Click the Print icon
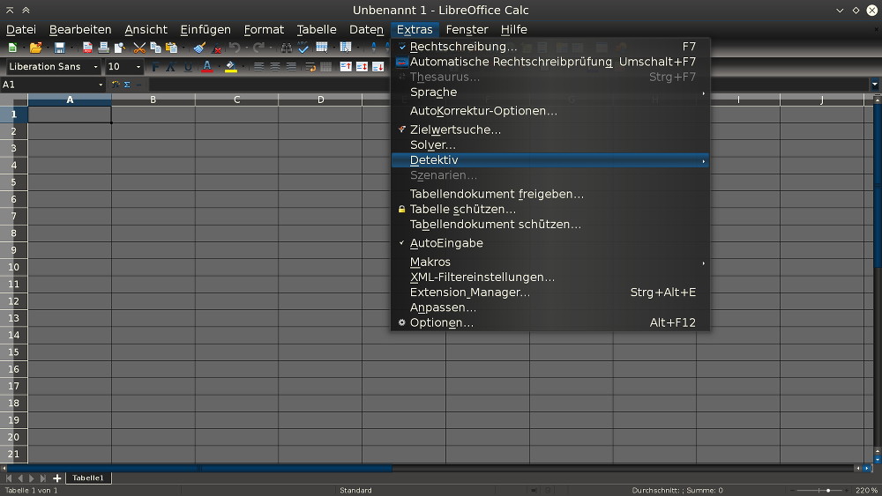 103,48
